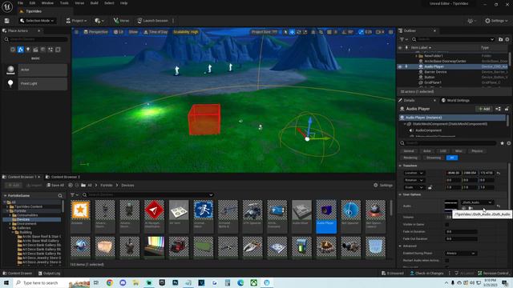Click the maximize viewport layout icon
Image resolution: width=513 pixels, height=288 pixels.
pos(391,32)
